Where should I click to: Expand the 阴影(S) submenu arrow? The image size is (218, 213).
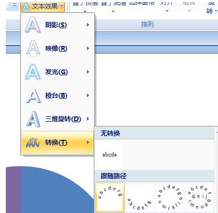coord(88,25)
